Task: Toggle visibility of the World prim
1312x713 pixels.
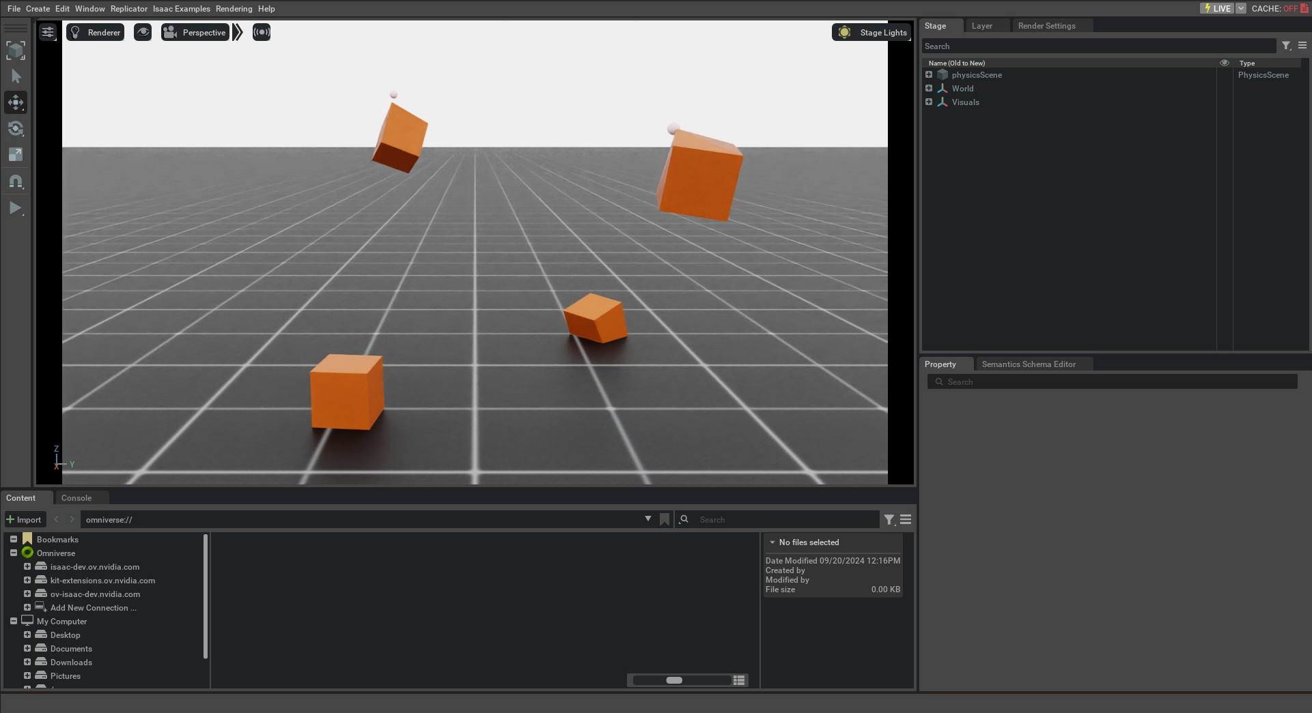Action: click(1224, 88)
